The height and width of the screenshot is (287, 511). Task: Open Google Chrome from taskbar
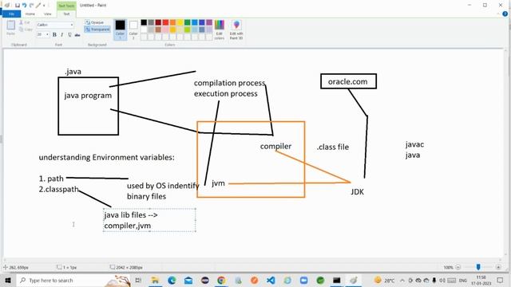click(221, 280)
